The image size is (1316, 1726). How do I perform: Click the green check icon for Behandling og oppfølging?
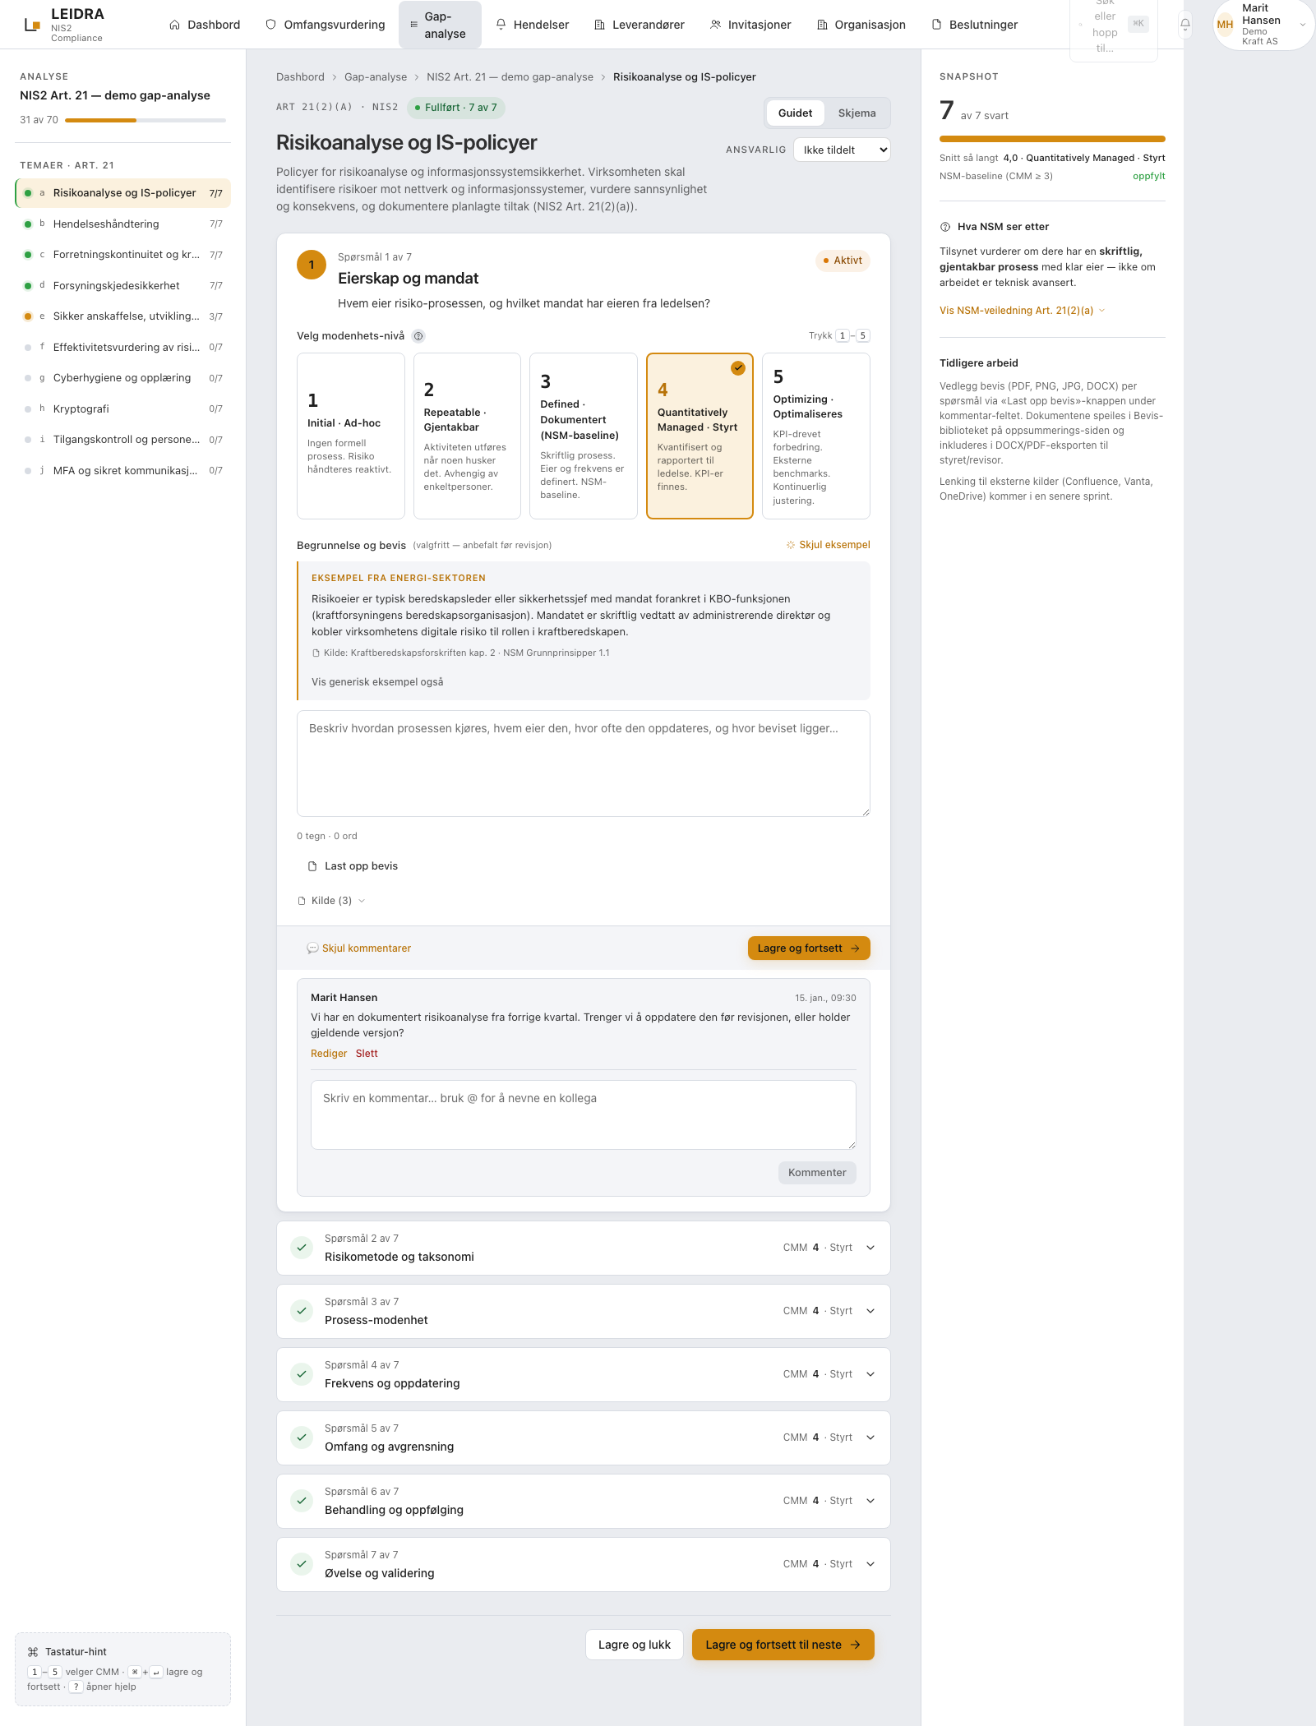[302, 1501]
